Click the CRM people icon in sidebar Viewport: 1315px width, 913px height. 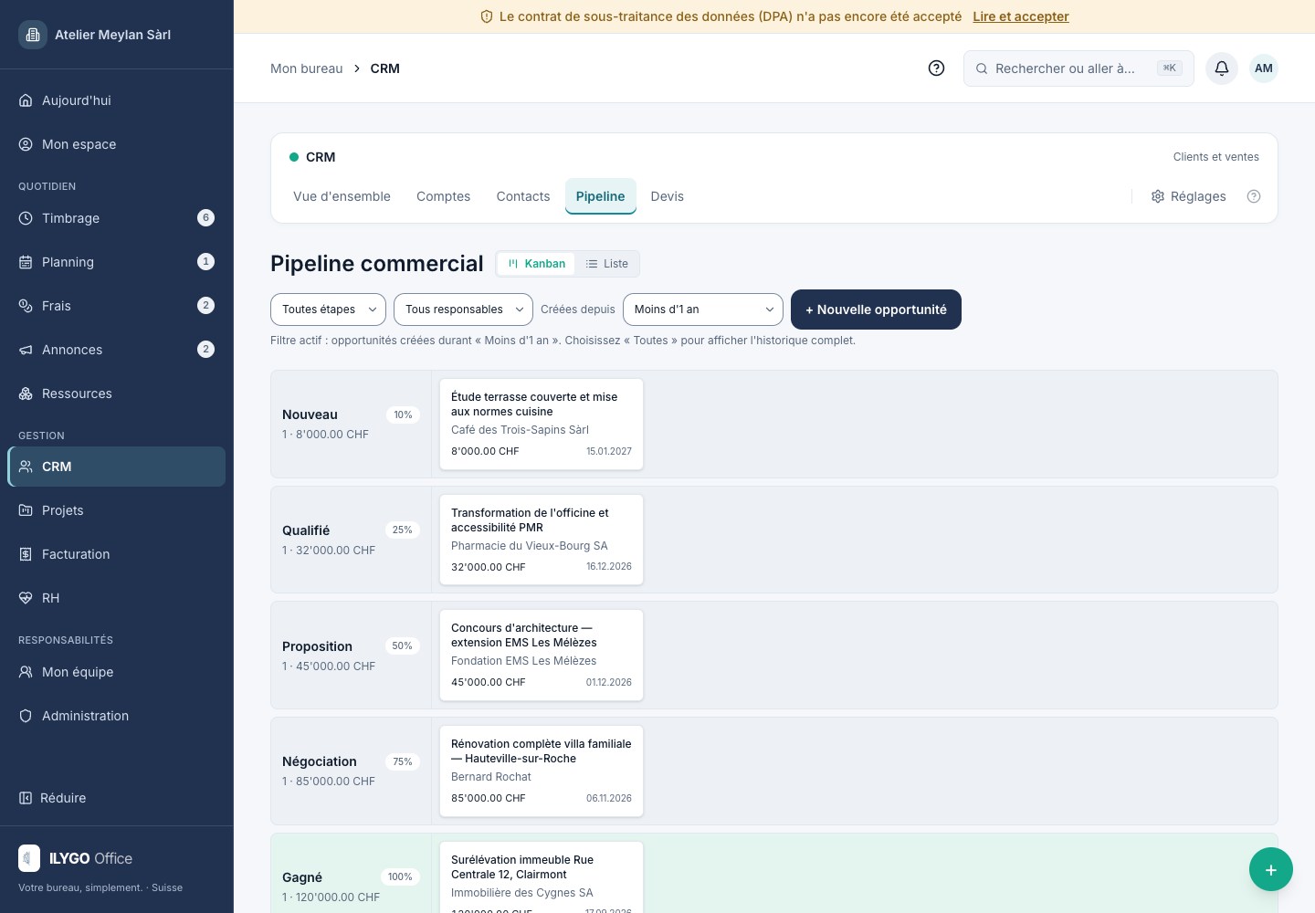[x=26, y=467]
